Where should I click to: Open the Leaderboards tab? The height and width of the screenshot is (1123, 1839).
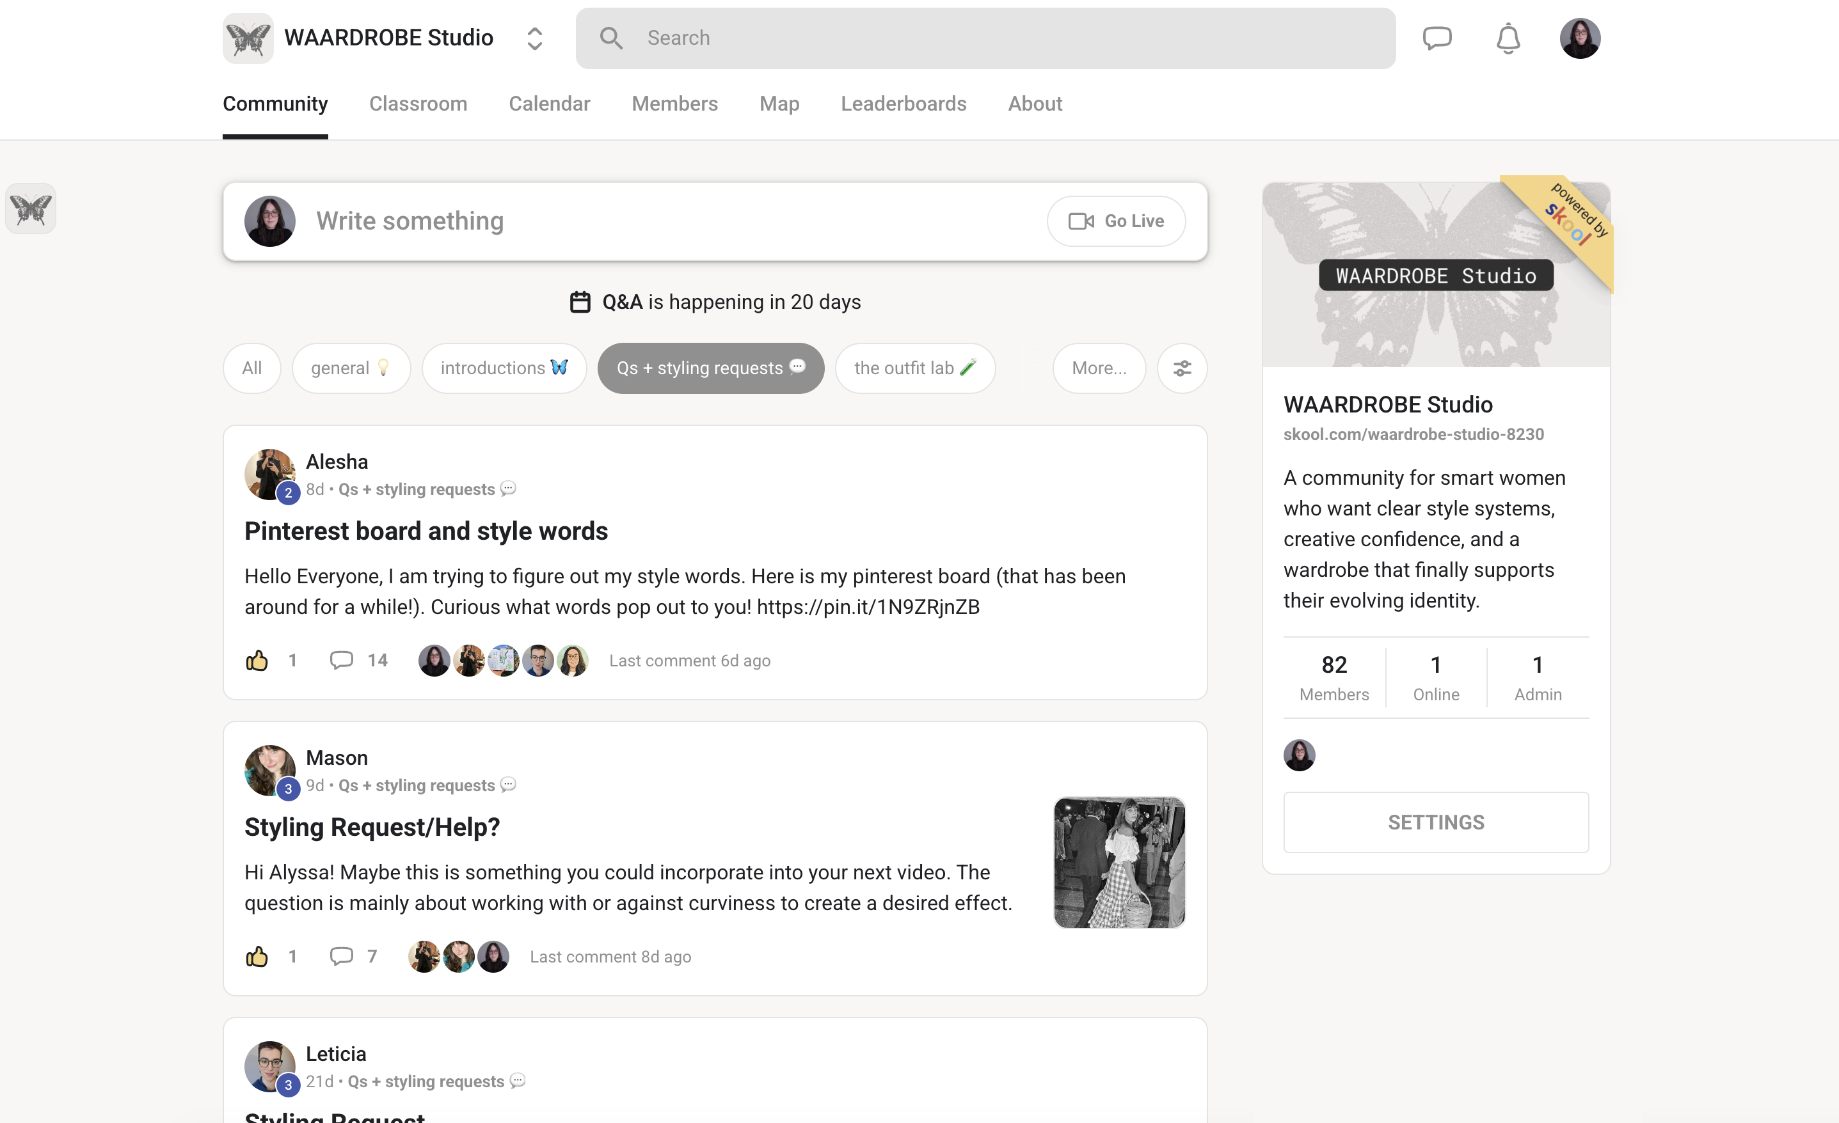click(x=903, y=104)
